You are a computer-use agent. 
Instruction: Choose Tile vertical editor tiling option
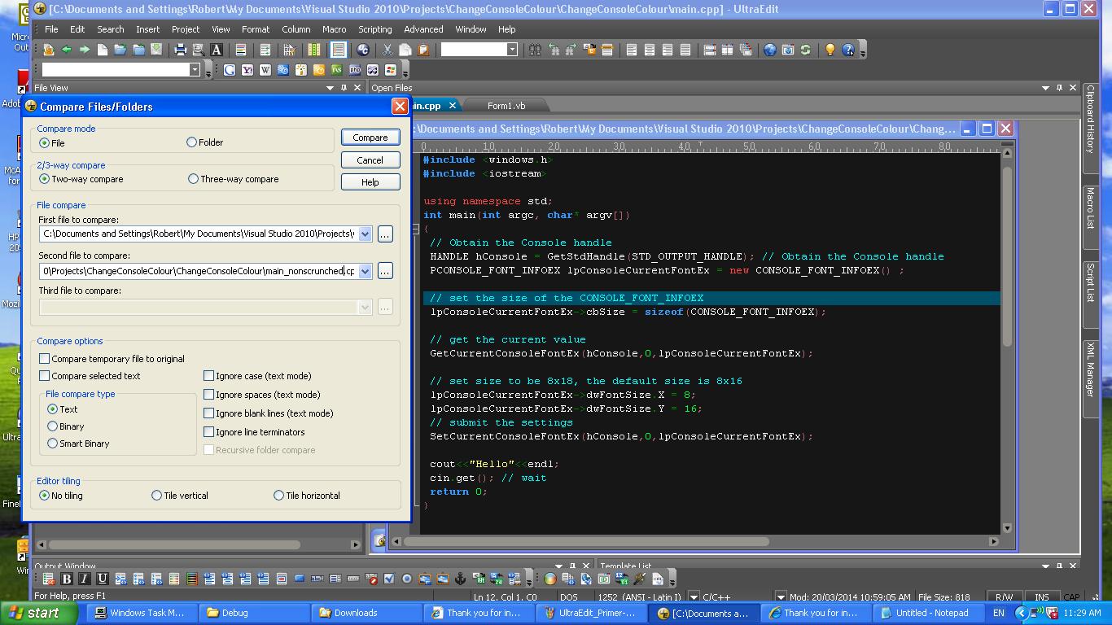point(156,496)
